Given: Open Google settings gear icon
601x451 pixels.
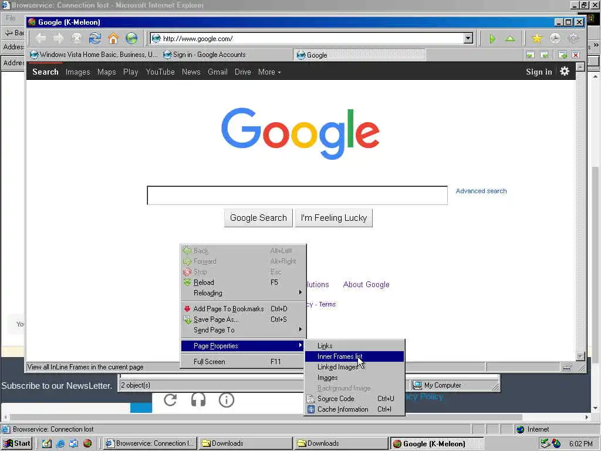Looking at the screenshot, I should coord(564,71).
